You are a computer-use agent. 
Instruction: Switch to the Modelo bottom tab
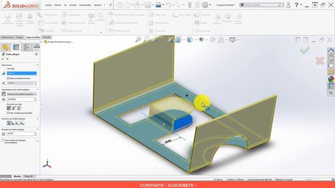(17, 177)
